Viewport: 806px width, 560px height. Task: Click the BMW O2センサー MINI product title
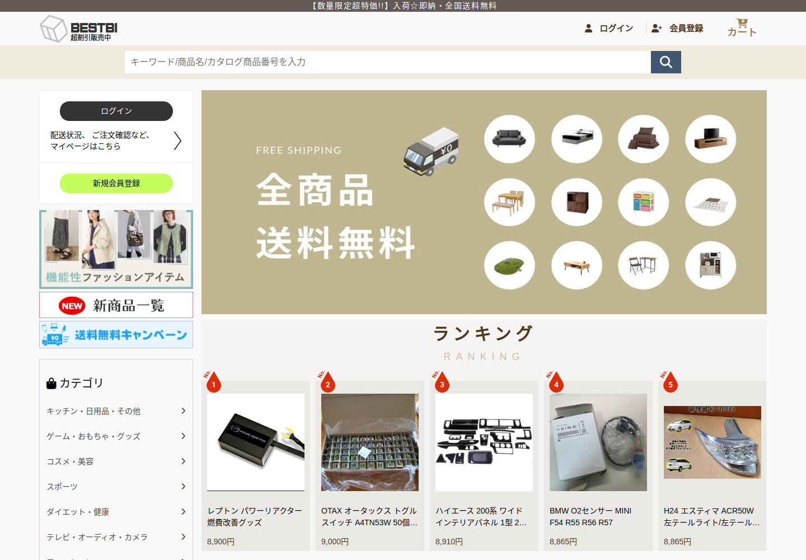[x=591, y=516]
